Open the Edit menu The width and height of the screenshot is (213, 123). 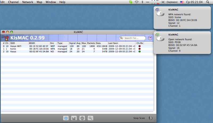(2, 2)
